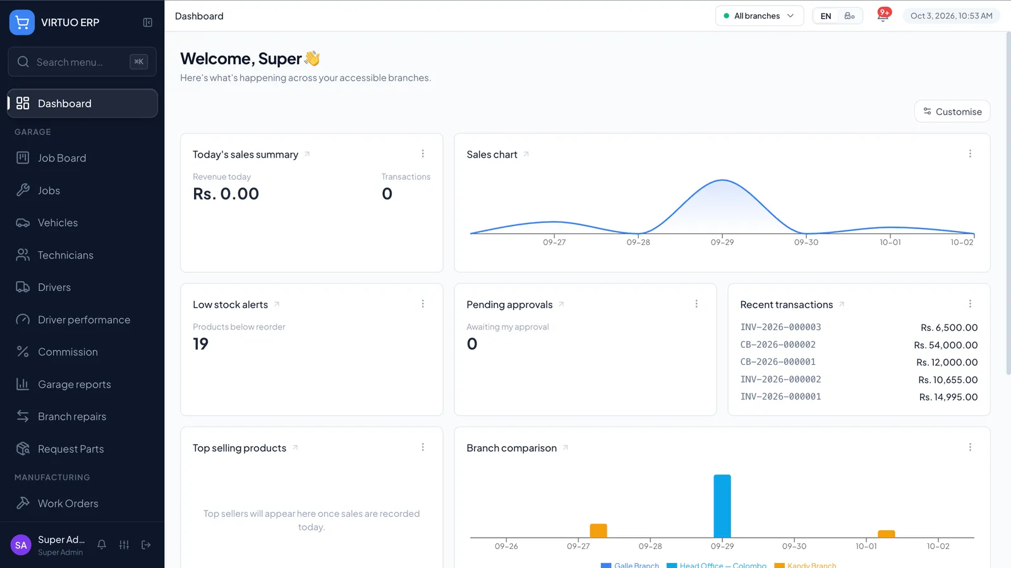Go to Vehicles page
1011x568 pixels.
click(82, 223)
